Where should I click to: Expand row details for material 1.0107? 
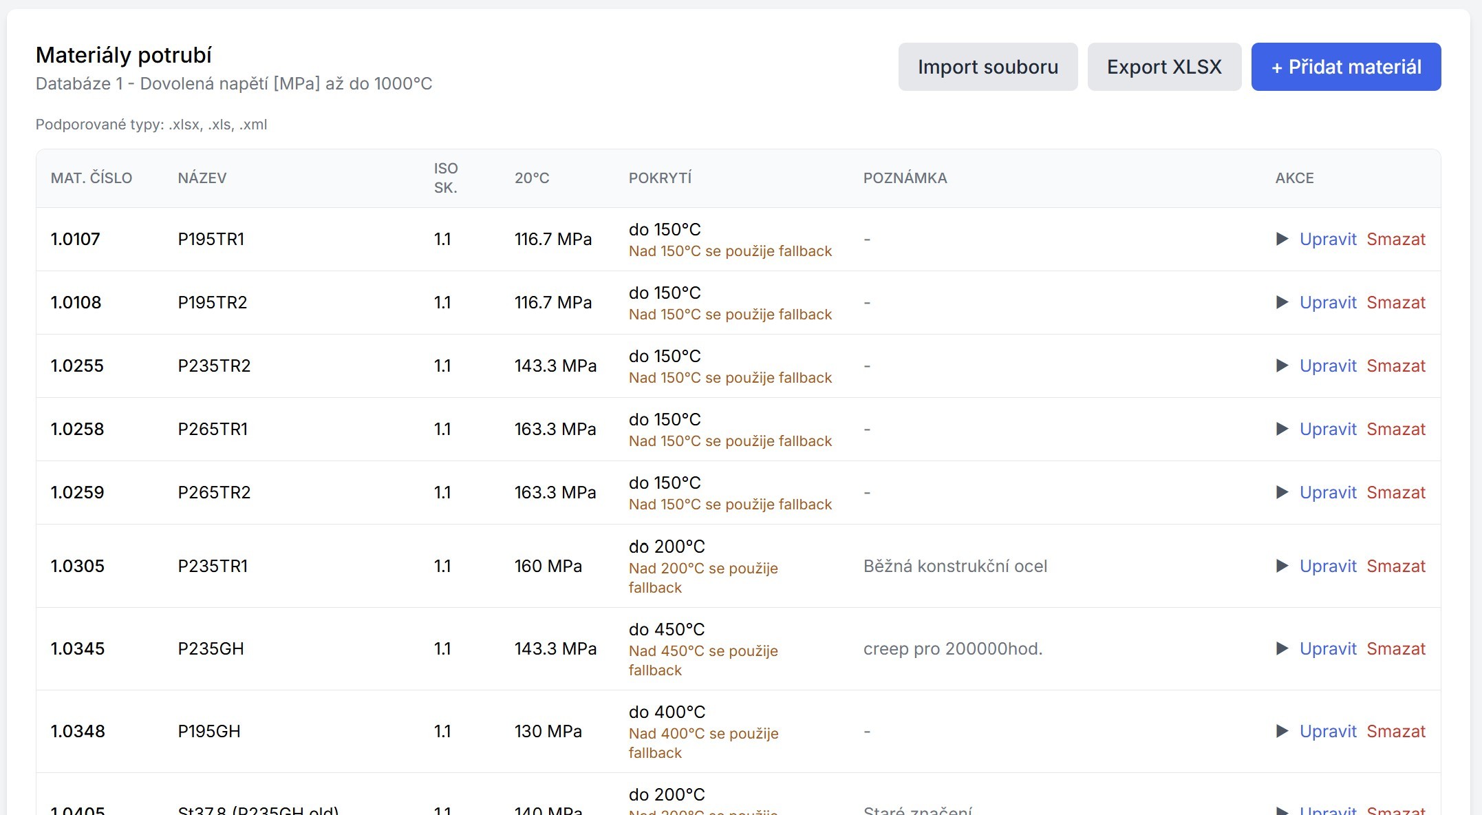pyautogui.click(x=1282, y=239)
